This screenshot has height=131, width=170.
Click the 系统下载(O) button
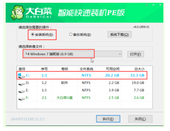coord(120,35)
